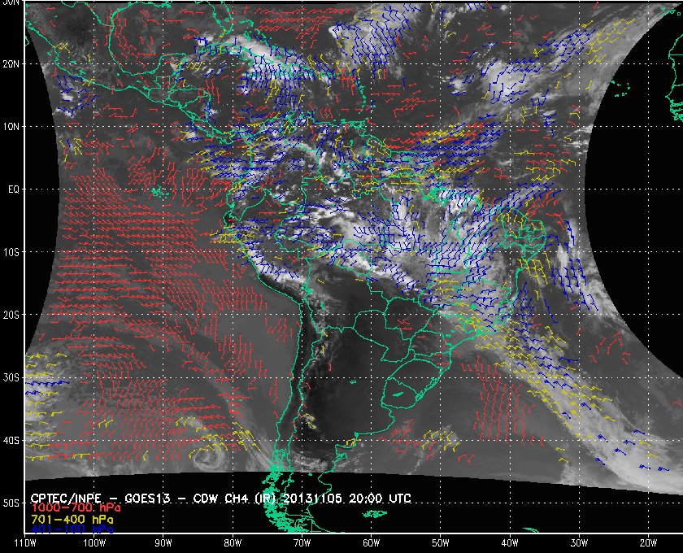This screenshot has width=683, height=553.
Task: Click the 90W longitude label
Action: click(x=163, y=542)
